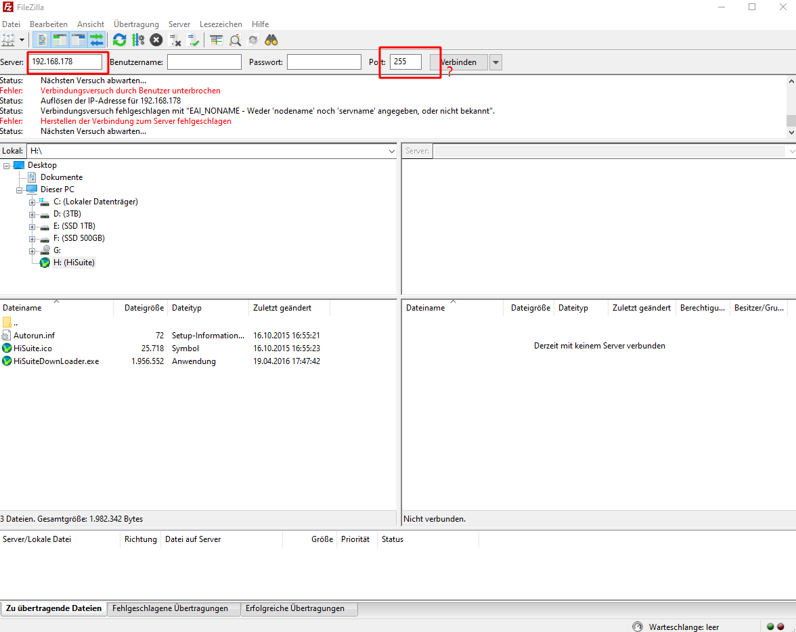Select the Autorun.inf file

point(34,336)
